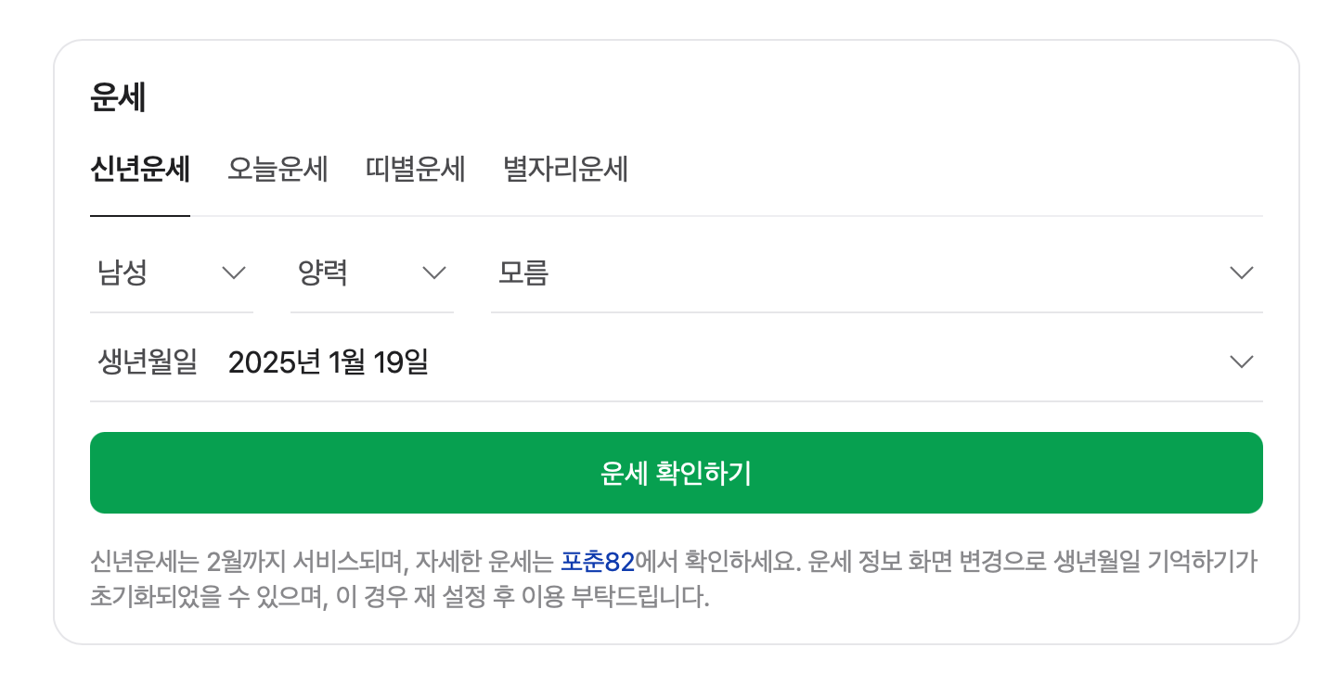Image resolution: width=1342 pixels, height=673 pixels.
Task: Switch to the 띠별운세 tab
Action: pos(415,170)
